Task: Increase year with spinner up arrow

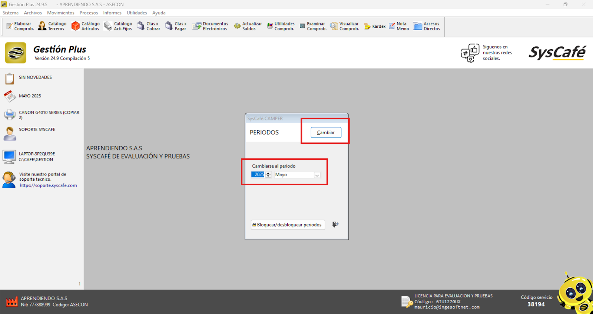Action: tap(268, 173)
